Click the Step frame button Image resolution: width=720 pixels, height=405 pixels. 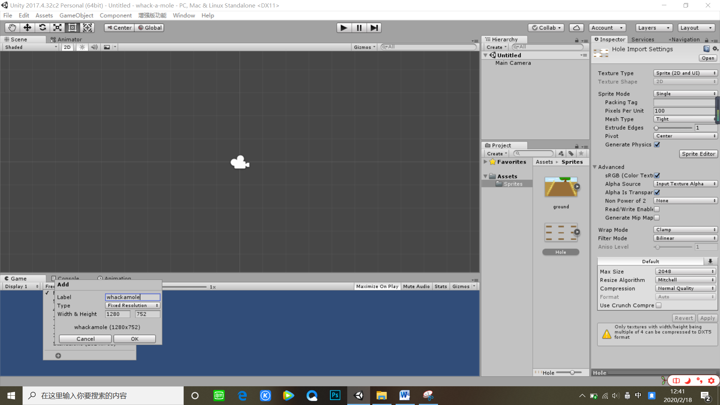[x=374, y=28]
